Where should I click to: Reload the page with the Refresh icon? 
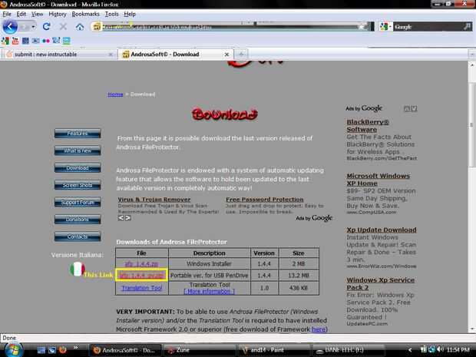[46, 27]
